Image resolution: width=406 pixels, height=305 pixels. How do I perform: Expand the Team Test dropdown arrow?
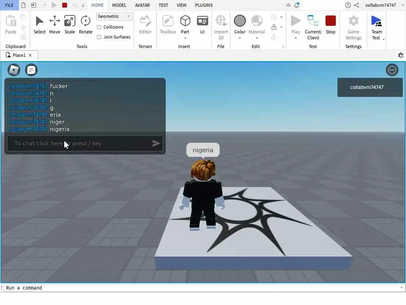coord(383,39)
